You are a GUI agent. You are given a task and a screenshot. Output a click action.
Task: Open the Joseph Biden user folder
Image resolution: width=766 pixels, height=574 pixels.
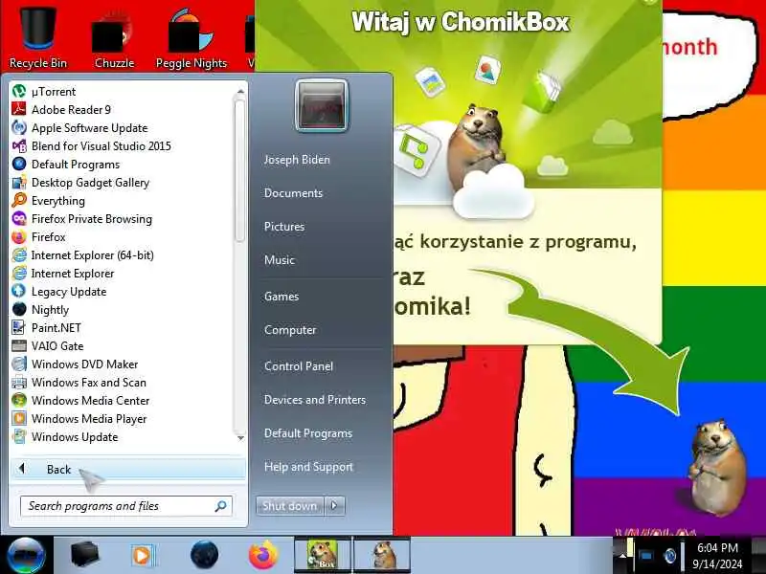[x=297, y=160]
